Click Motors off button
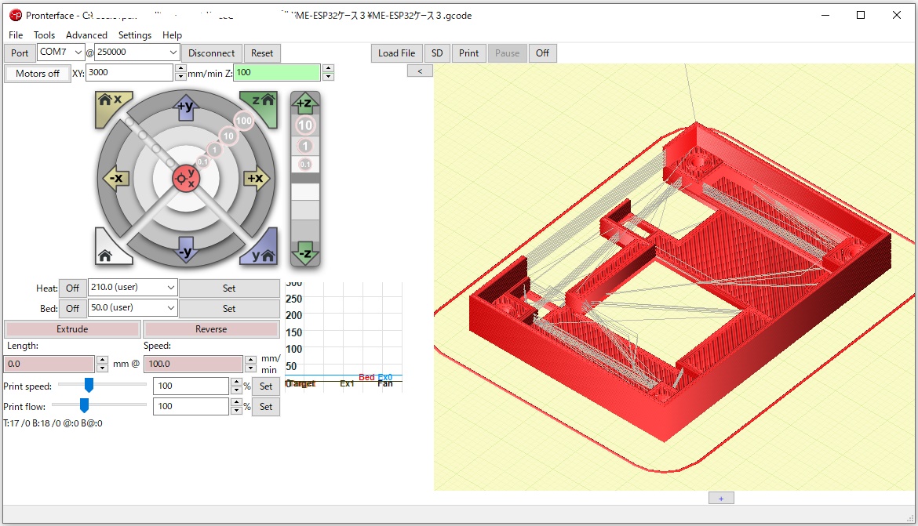918x526 pixels. (x=37, y=73)
